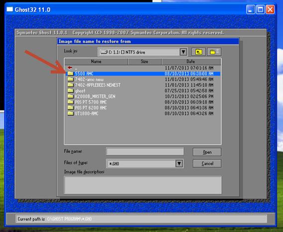Click the Current path status bar text

coord(55,219)
